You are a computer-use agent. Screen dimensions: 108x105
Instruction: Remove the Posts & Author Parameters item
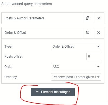click(x=99, y=18)
